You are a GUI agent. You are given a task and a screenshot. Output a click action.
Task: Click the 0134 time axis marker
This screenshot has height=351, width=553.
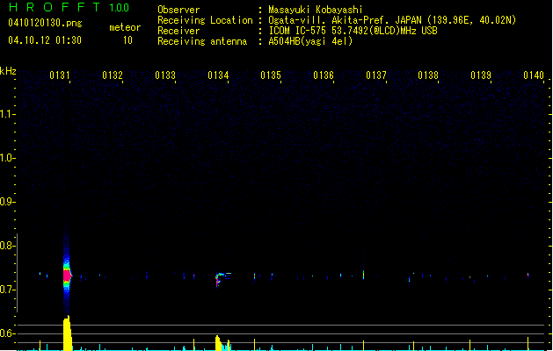218,75
